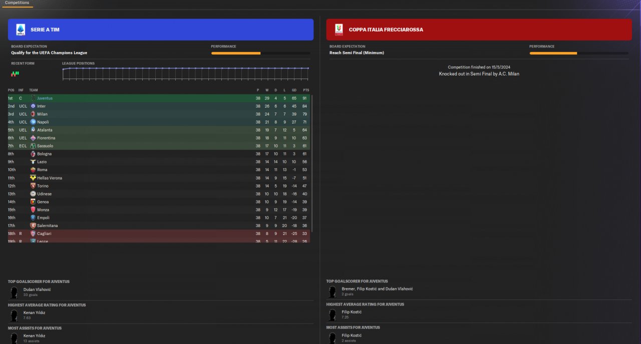Open the Coppa Italia Frecciarossa header banner
Image resolution: width=641 pixels, height=344 pixels.
pos(479,29)
